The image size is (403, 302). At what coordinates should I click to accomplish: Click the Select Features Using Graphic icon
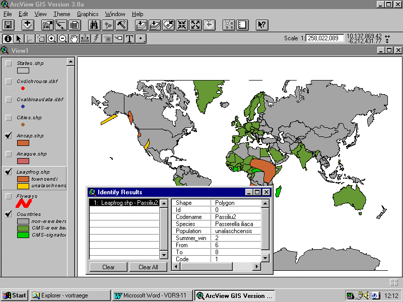tap(229, 25)
